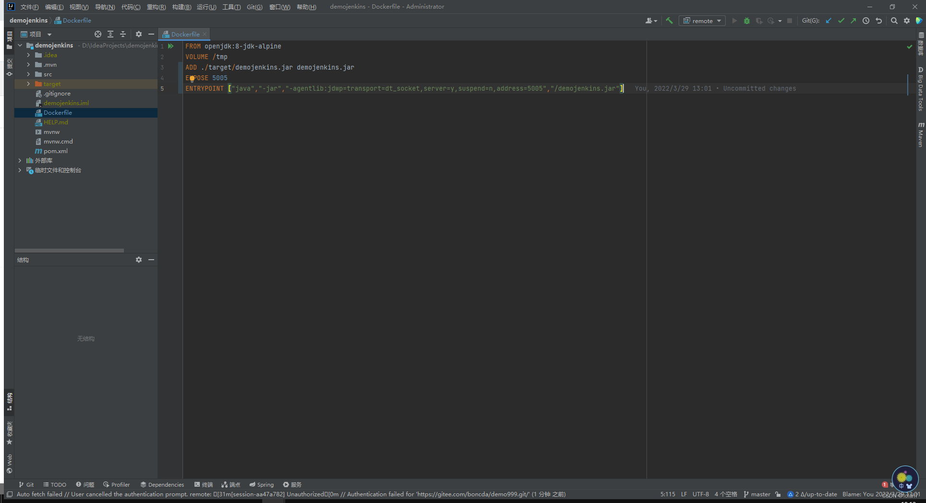Open the Git(G) menu
The height and width of the screenshot is (503, 926).
(x=255, y=7)
